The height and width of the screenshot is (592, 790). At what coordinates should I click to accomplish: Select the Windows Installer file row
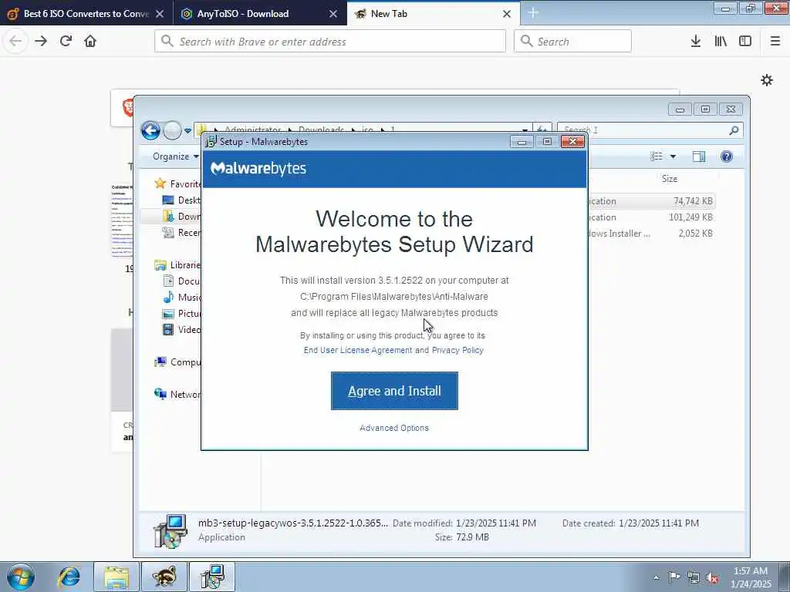coord(652,233)
